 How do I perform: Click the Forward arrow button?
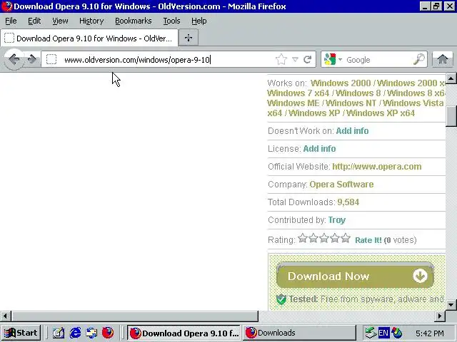coord(31,60)
